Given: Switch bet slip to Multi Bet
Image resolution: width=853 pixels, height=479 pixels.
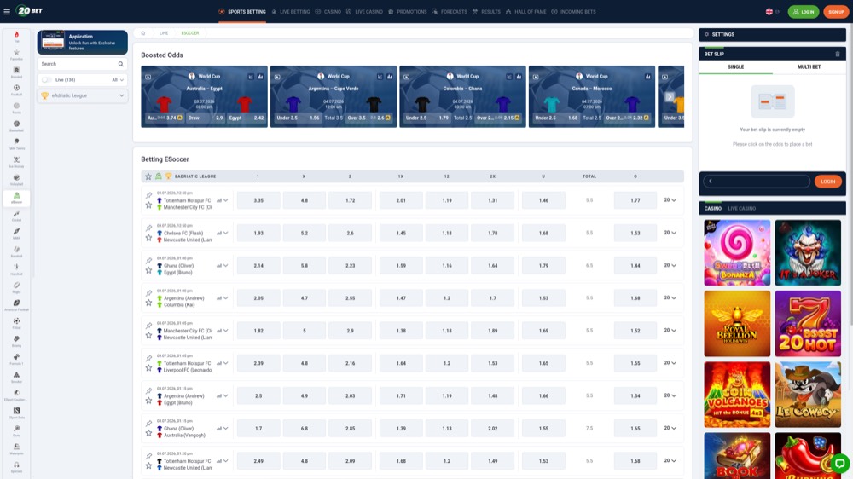Looking at the screenshot, I should click(809, 66).
